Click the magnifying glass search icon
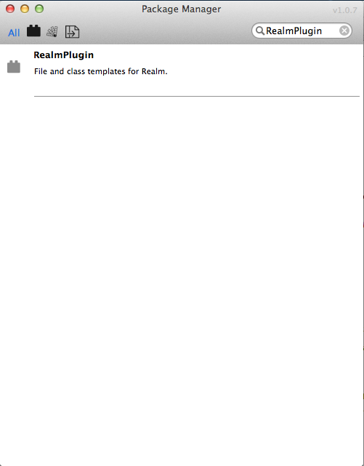Image resolution: width=364 pixels, height=466 pixels. pyautogui.click(x=260, y=31)
